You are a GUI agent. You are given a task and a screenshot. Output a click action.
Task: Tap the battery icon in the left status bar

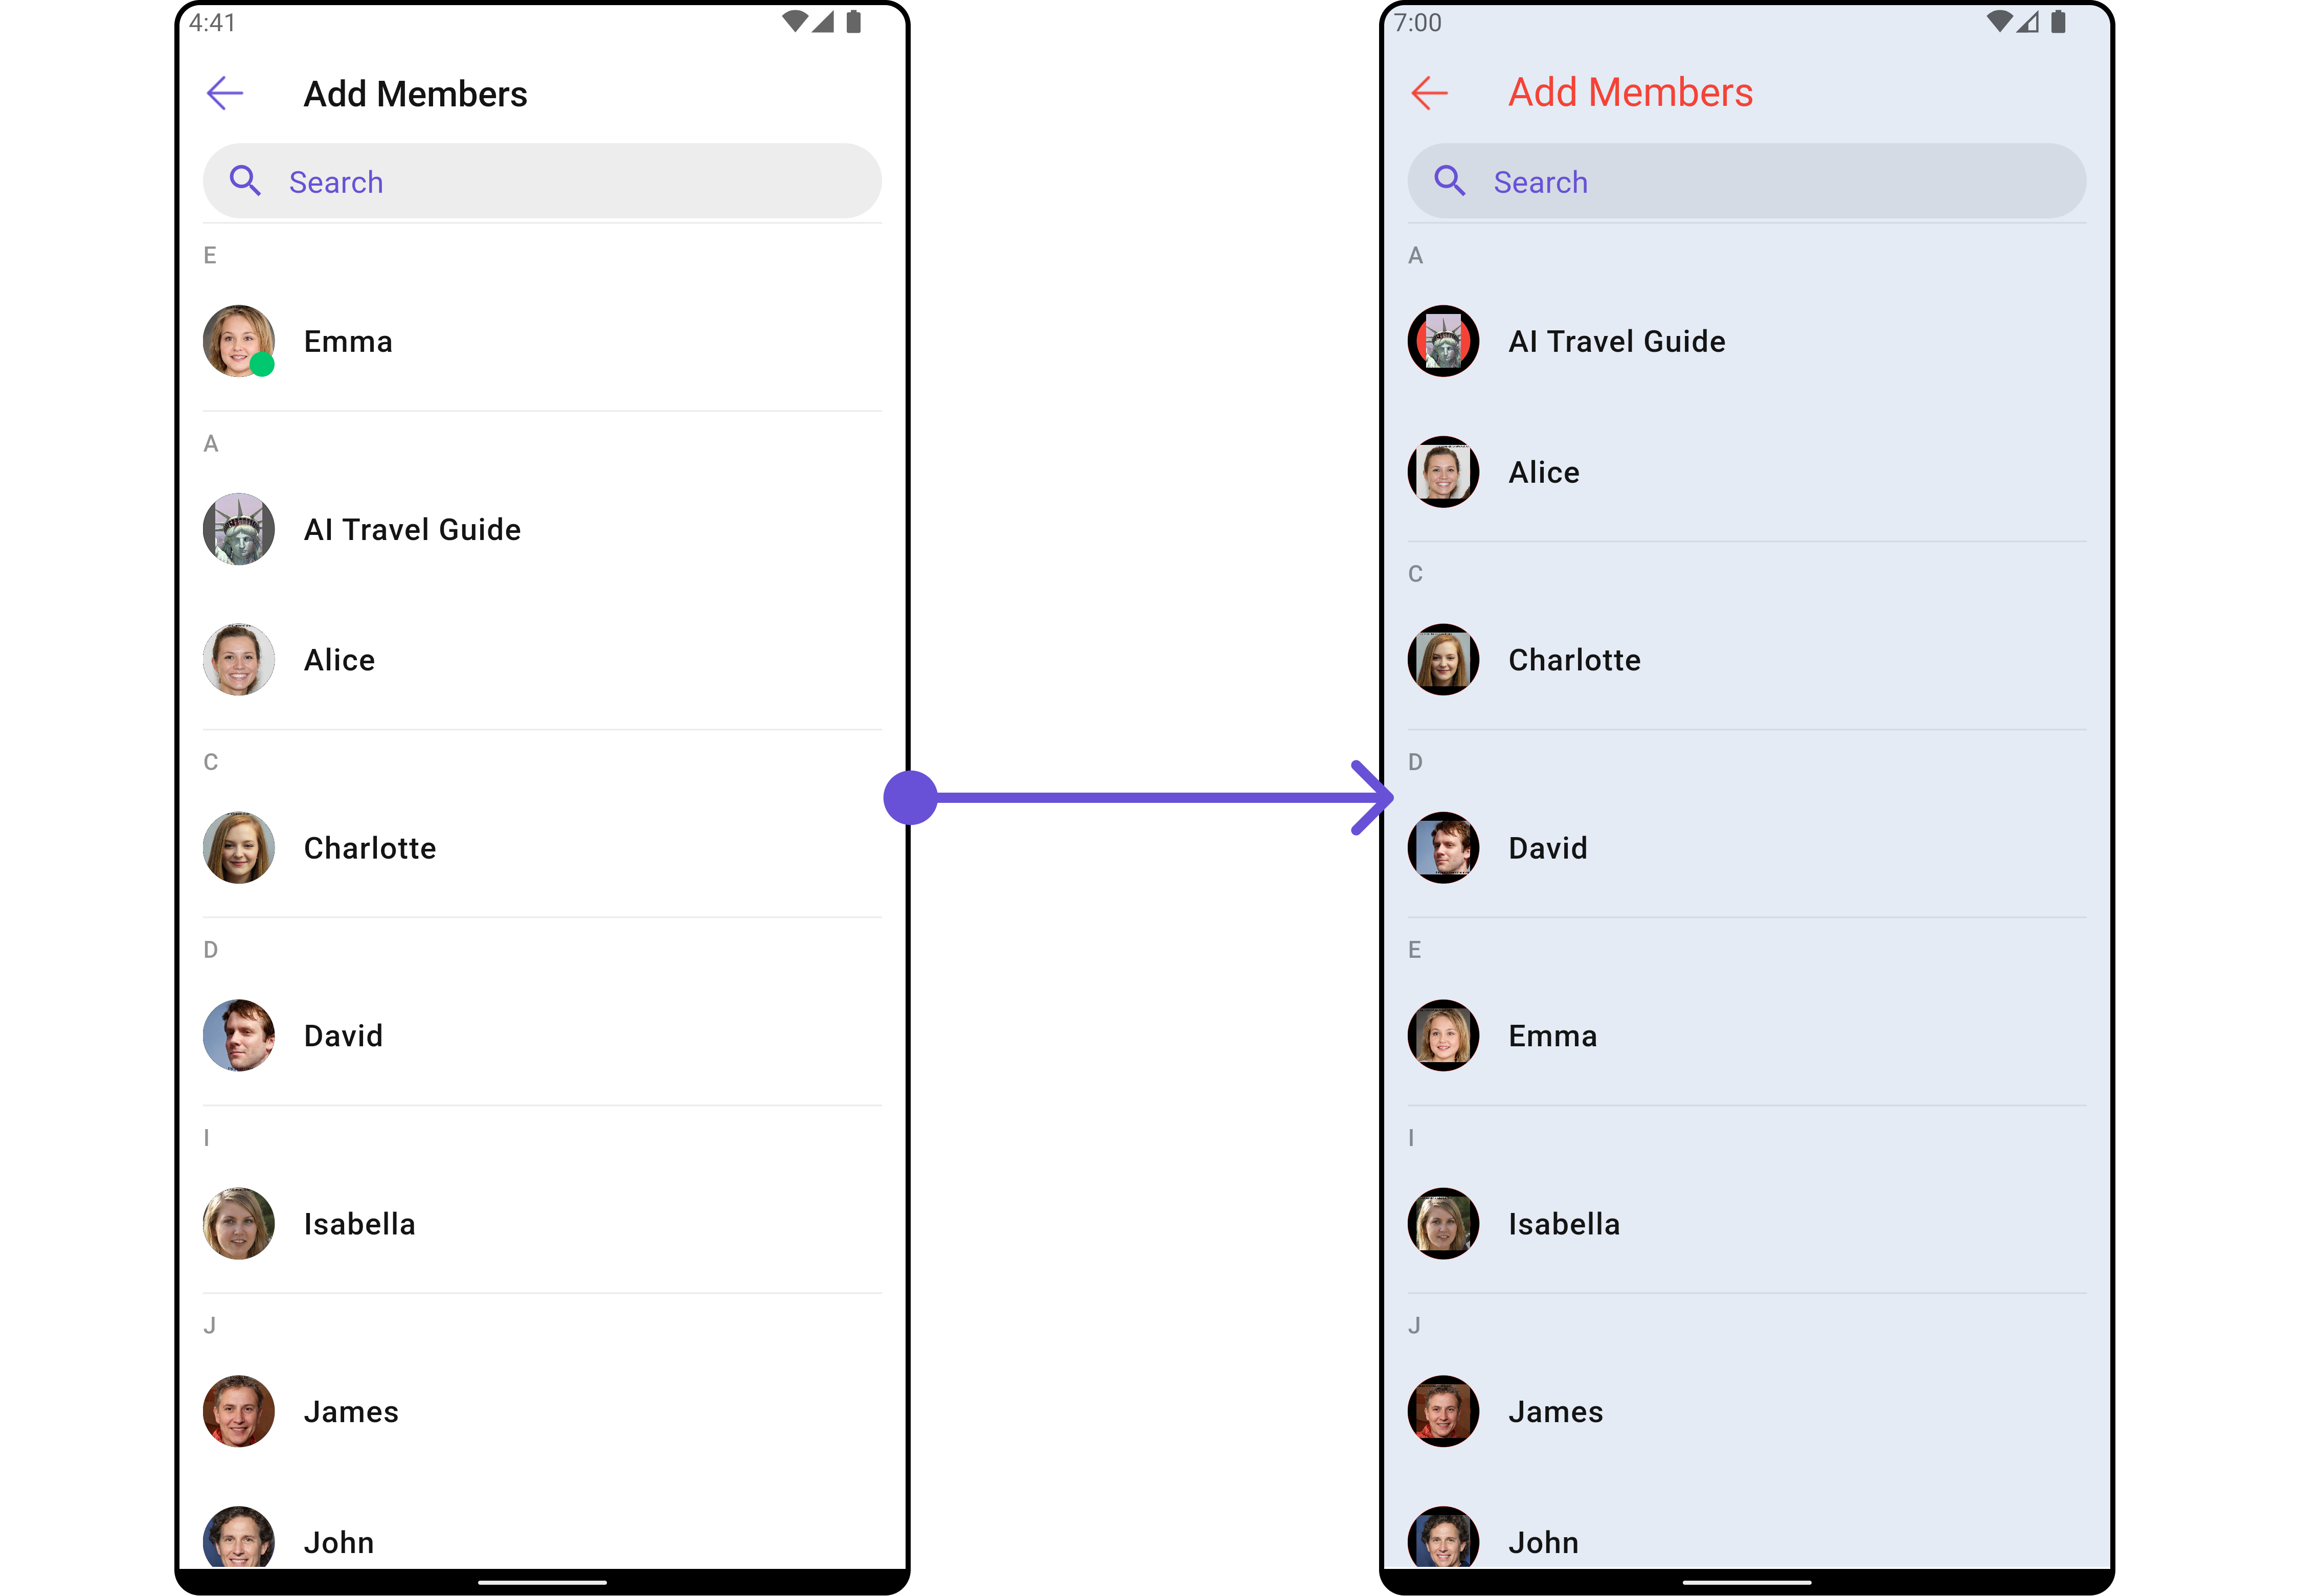click(853, 22)
